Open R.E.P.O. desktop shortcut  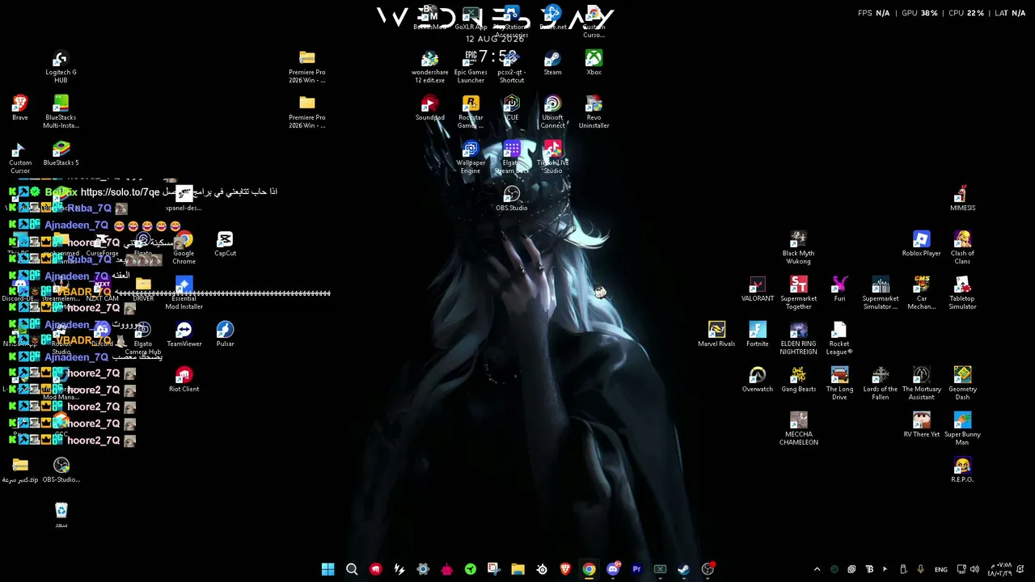962,470
